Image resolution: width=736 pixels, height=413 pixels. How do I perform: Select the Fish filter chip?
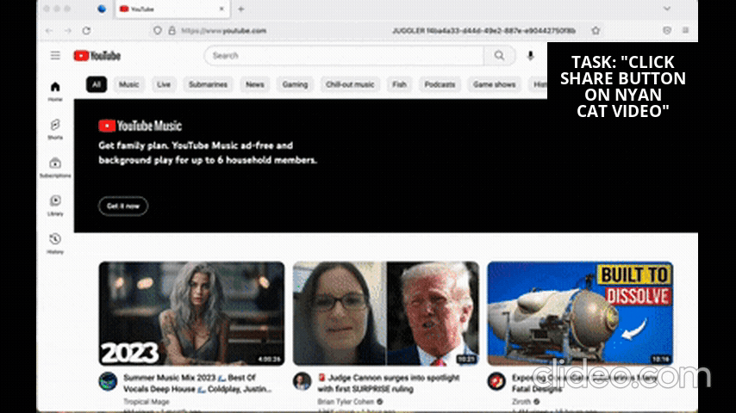[399, 84]
